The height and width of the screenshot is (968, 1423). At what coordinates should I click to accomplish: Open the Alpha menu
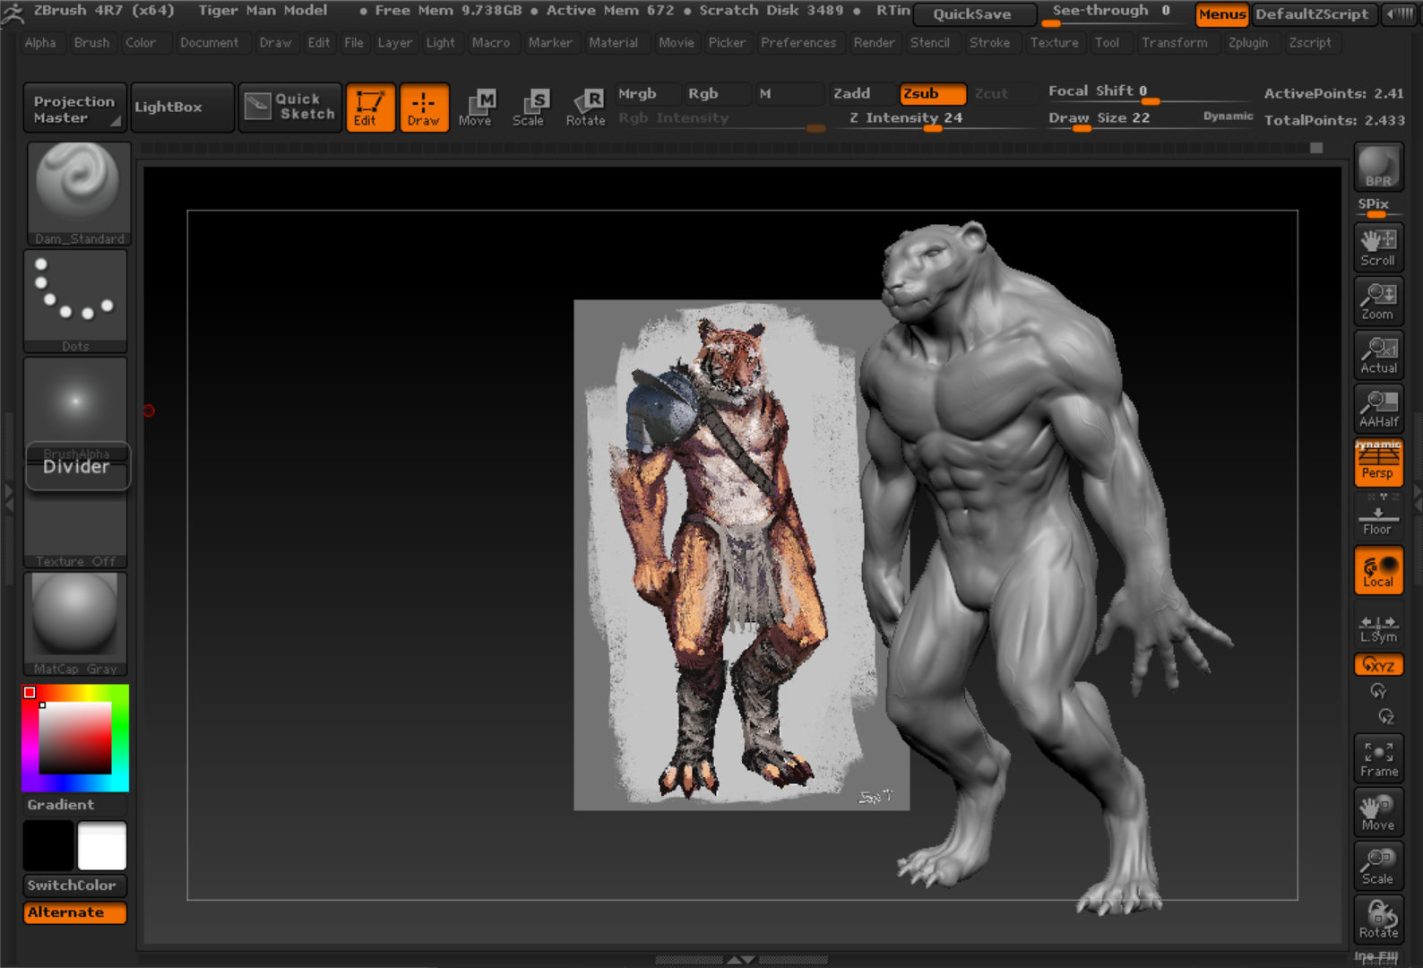tap(40, 42)
